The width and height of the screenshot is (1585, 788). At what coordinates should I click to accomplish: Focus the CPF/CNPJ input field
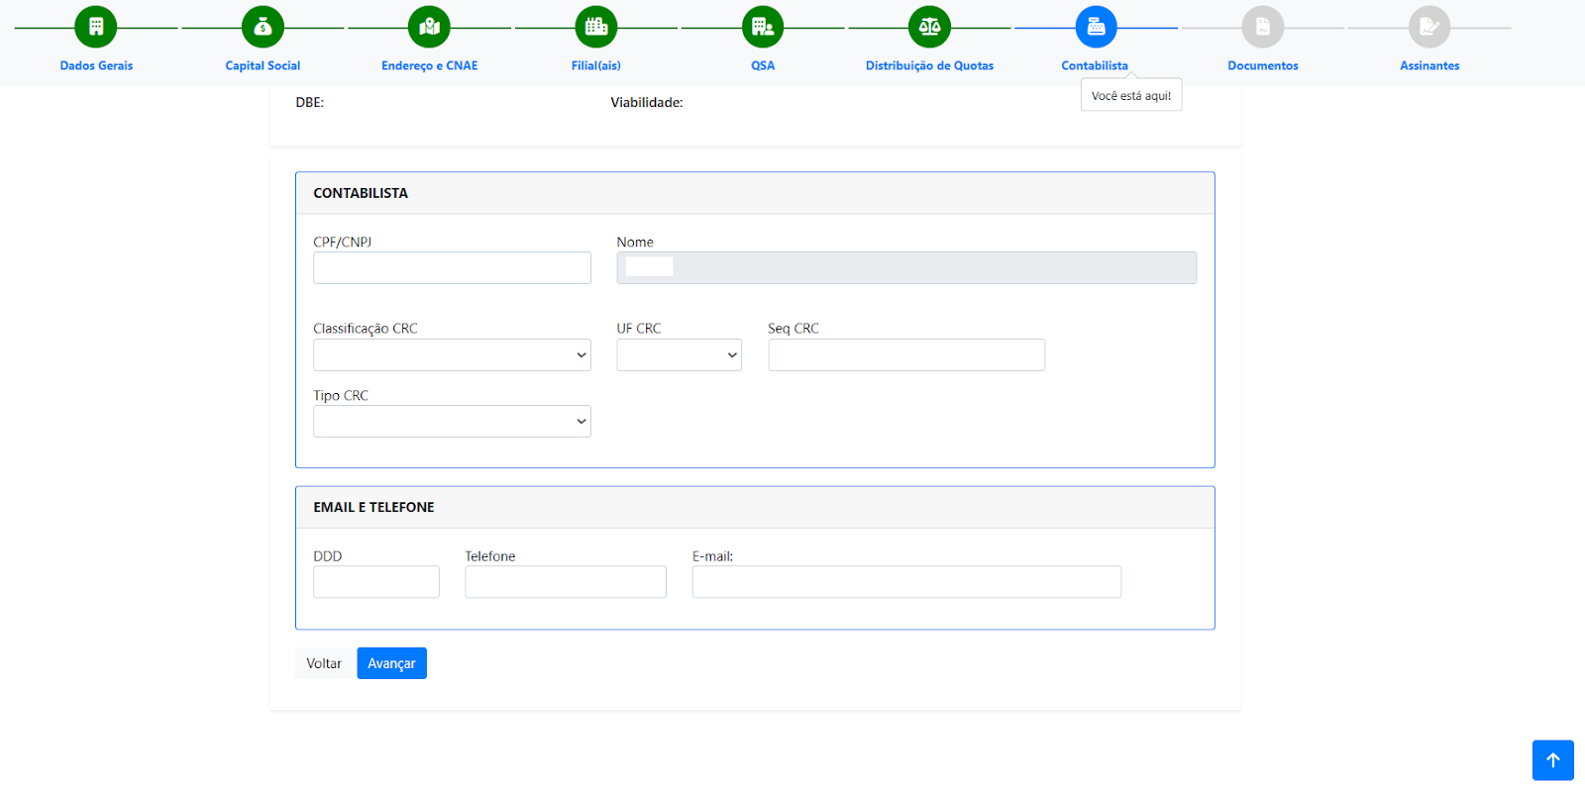click(452, 268)
